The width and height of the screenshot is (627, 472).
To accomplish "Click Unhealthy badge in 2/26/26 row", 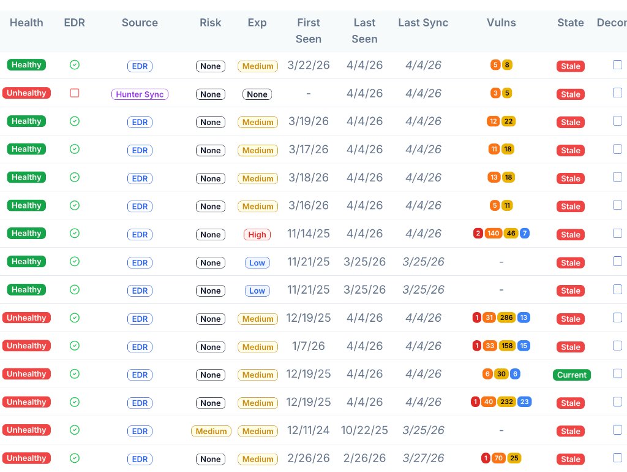I will (x=26, y=458).
